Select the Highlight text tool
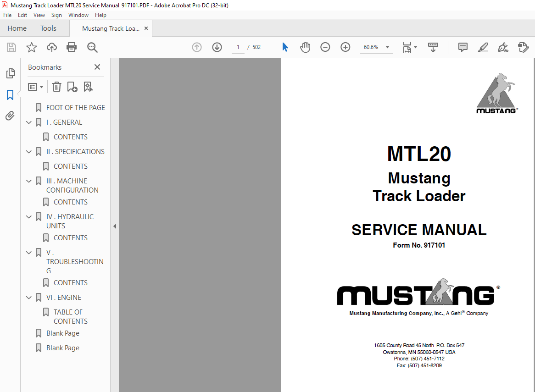The width and height of the screenshot is (535, 392). [x=483, y=47]
